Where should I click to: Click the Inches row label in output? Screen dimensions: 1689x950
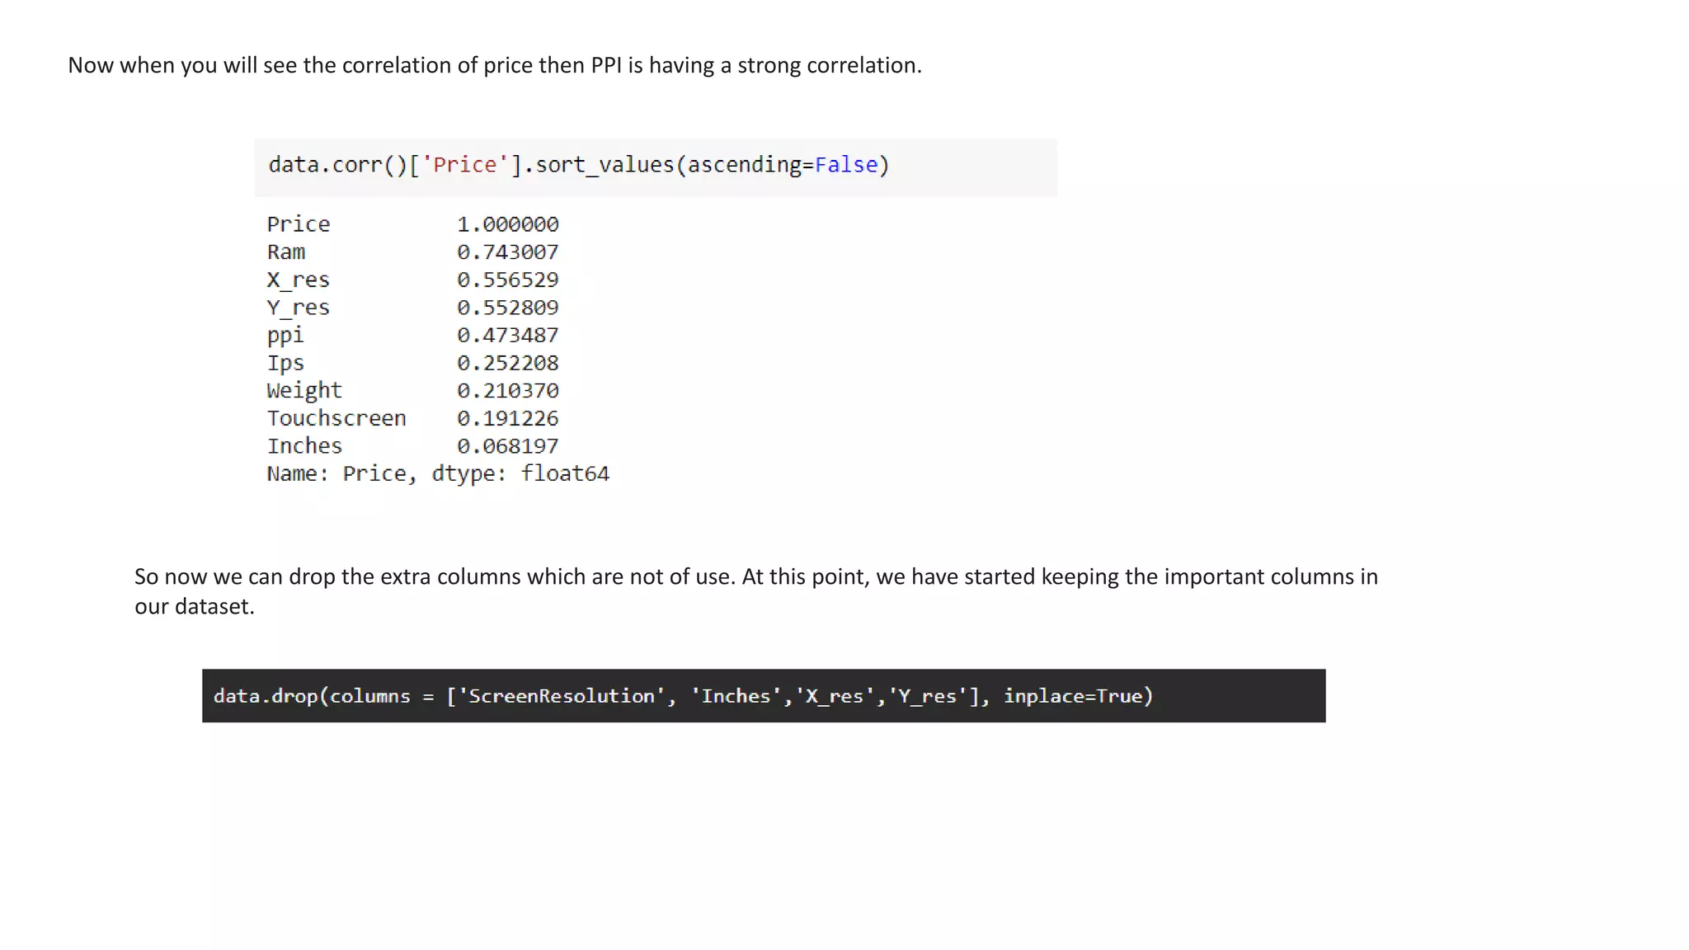[304, 446]
